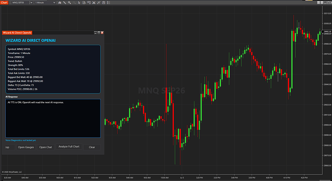Run Analyze Full Chart
The height and width of the screenshot is (181, 332).
[x=69, y=146]
